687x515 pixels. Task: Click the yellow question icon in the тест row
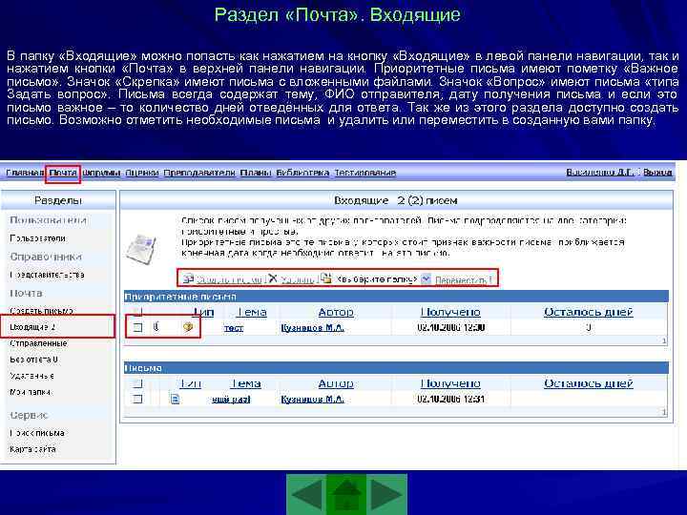(188, 327)
